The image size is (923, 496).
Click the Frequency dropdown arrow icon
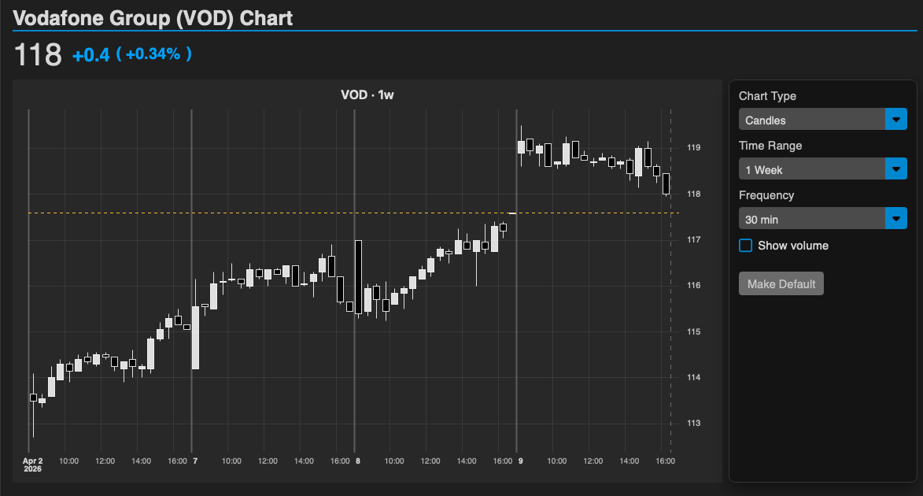(896, 218)
